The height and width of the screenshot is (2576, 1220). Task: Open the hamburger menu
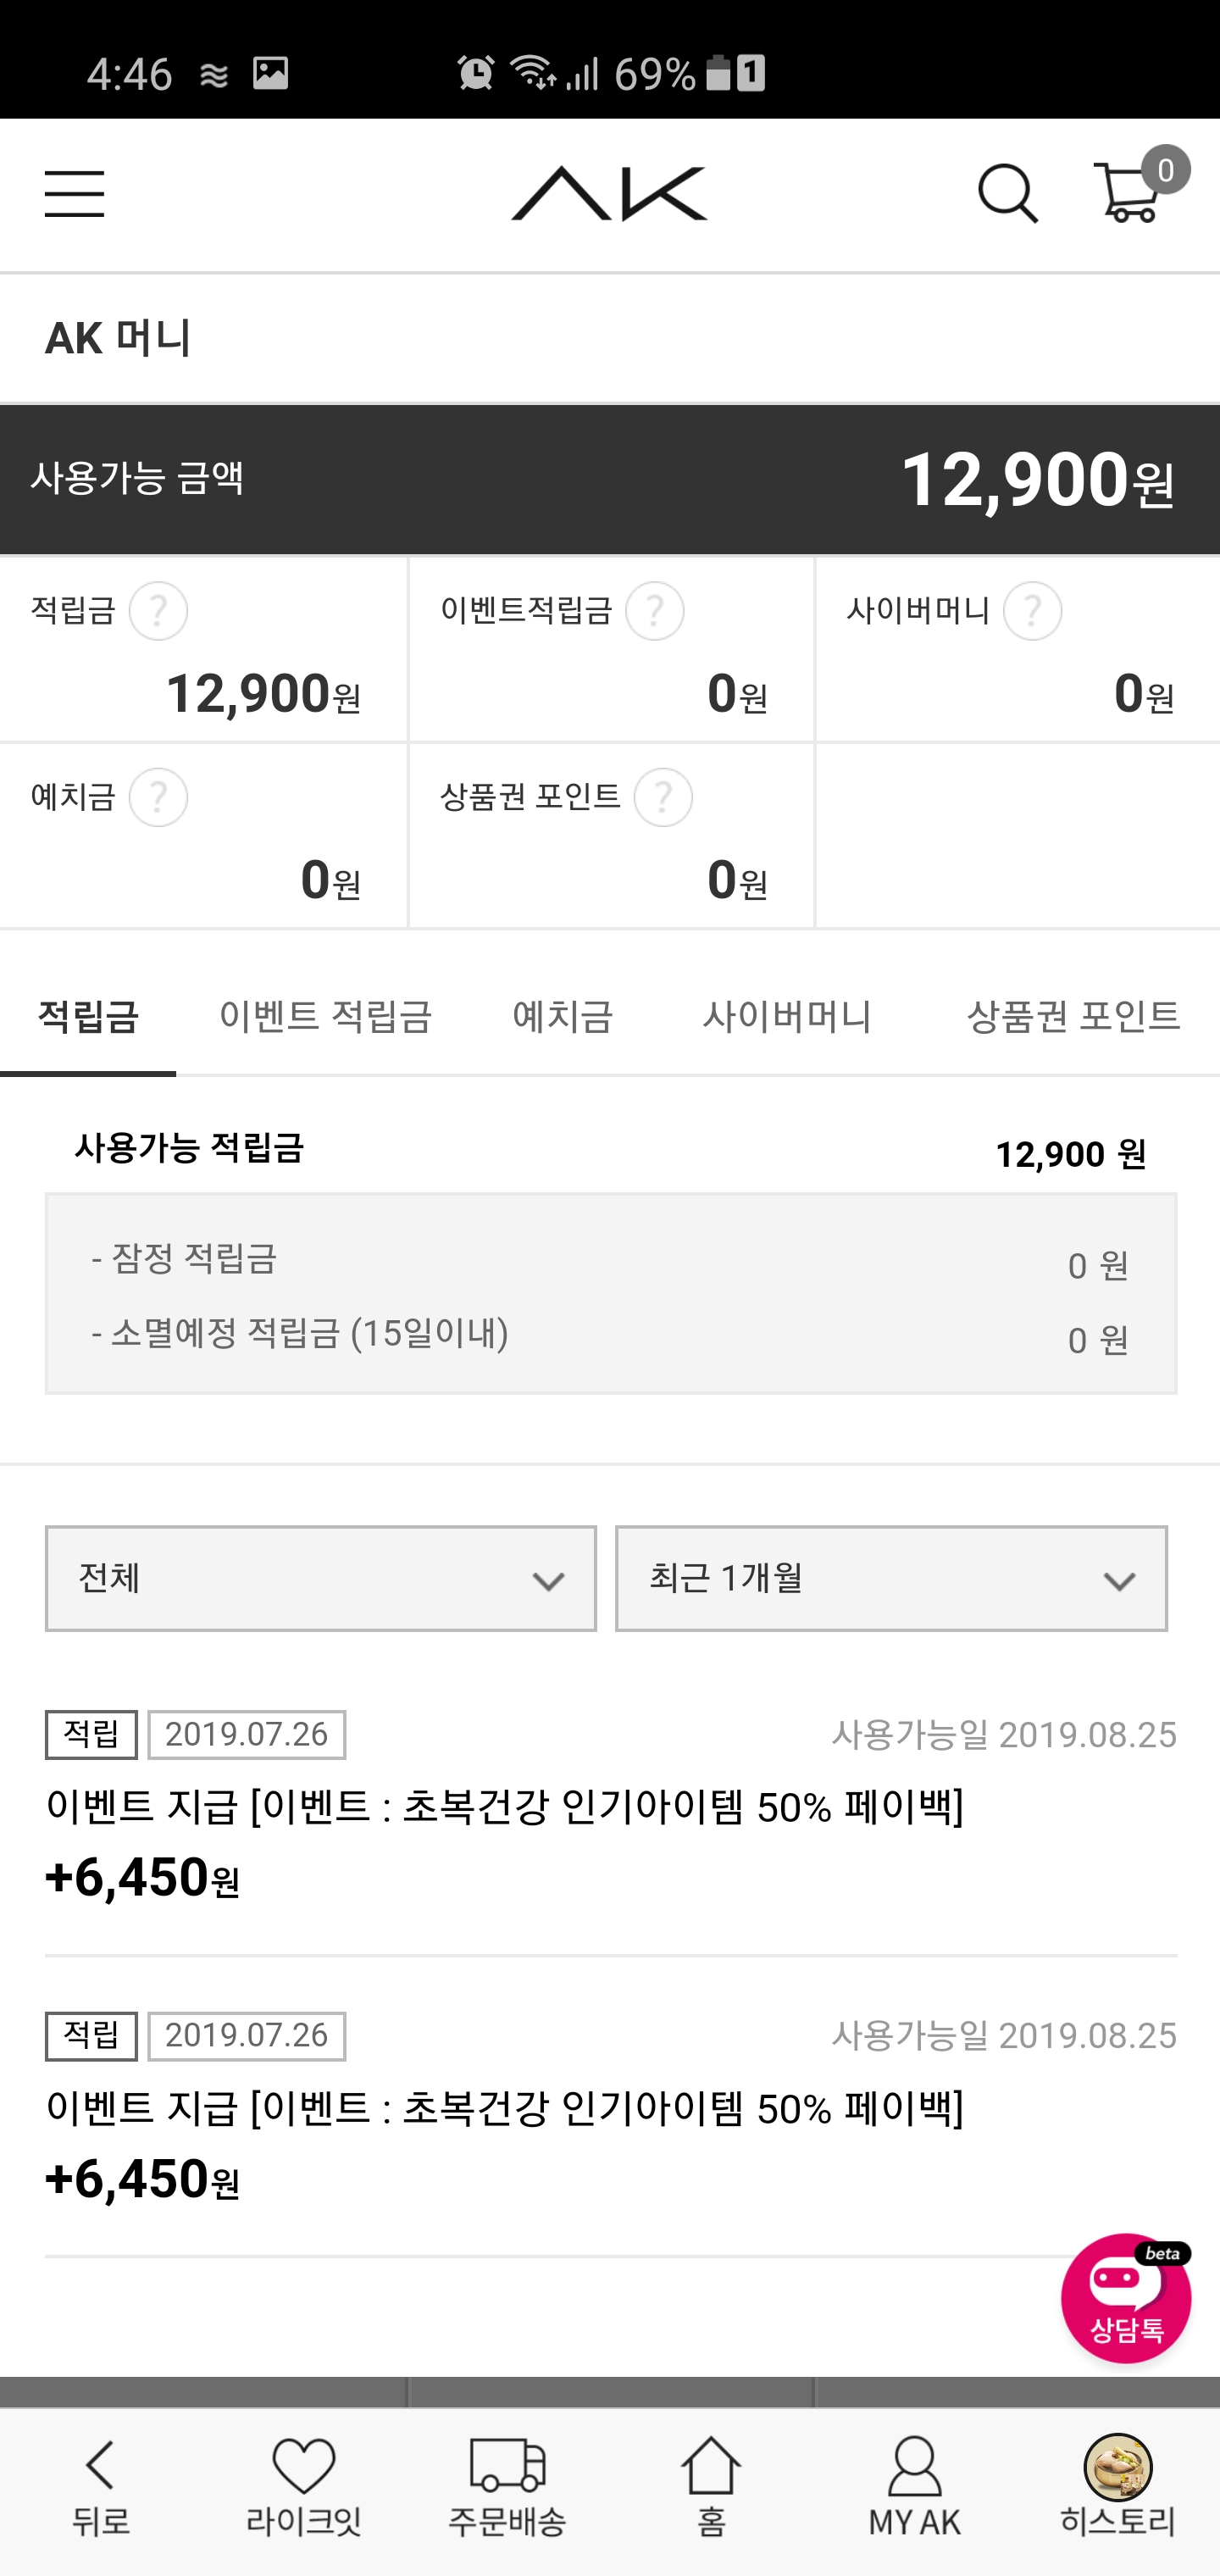(x=74, y=193)
